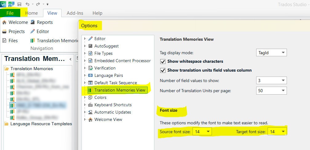Click the Automatic Updates icon
The width and height of the screenshot is (310, 150).
[x=90, y=112]
